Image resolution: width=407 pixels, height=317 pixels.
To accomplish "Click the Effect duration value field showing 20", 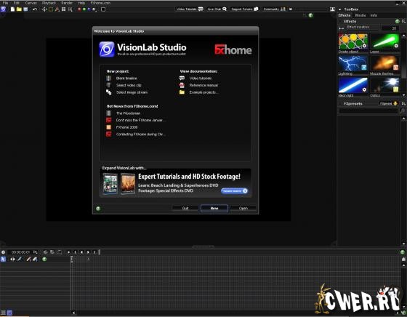I will 390,28.
